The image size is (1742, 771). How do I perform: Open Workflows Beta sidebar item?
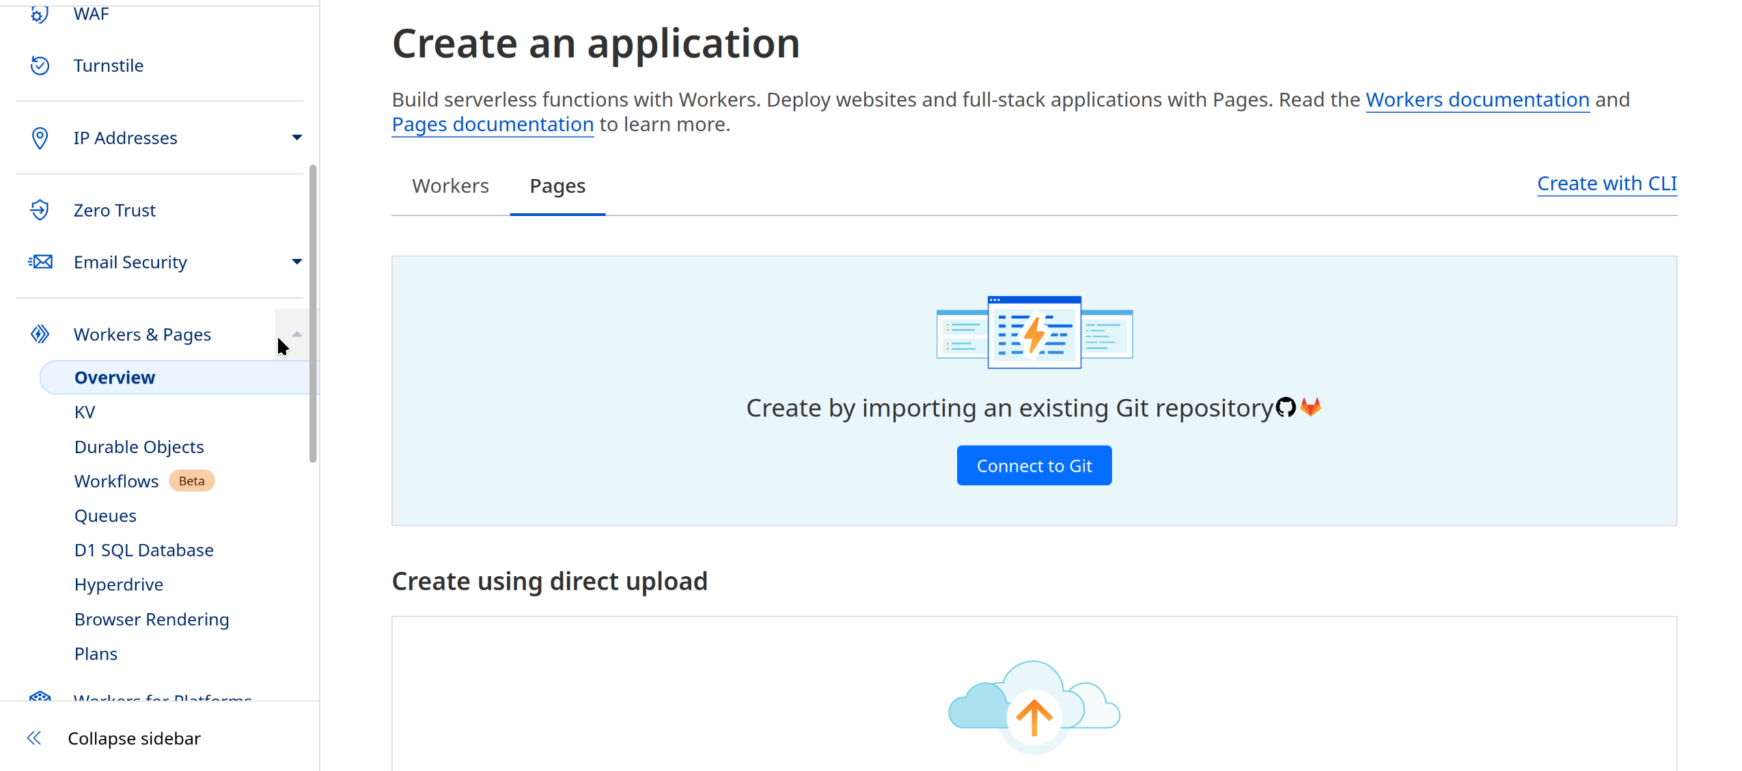(x=117, y=481)
